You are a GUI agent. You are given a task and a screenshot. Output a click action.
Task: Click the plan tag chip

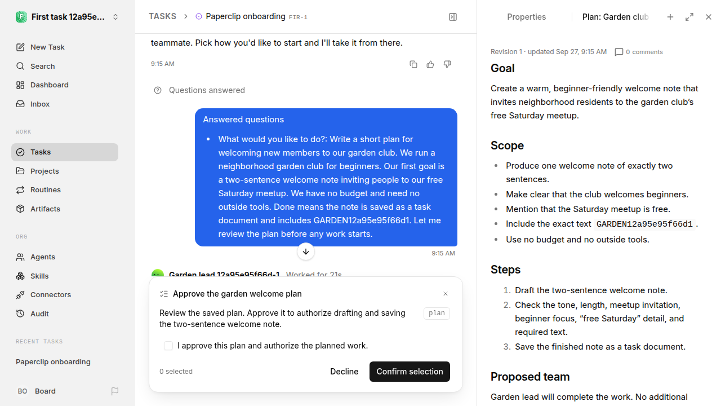[x=437, y=313]
